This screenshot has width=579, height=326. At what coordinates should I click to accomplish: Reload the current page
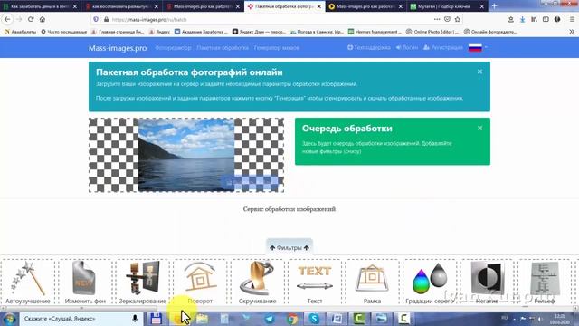click(31, 19)
